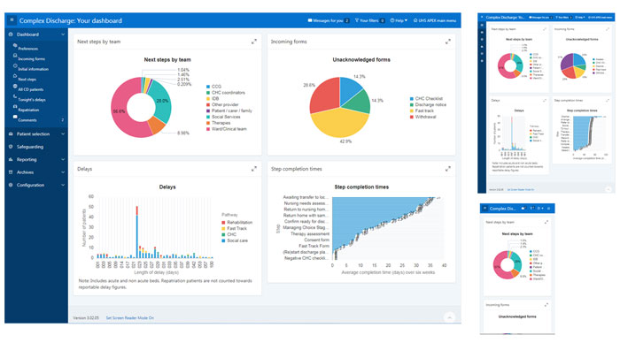Toggle Ward/Clinical team legend swatch
Viewport: 620px width, 343px height.
tap(208, 129)
